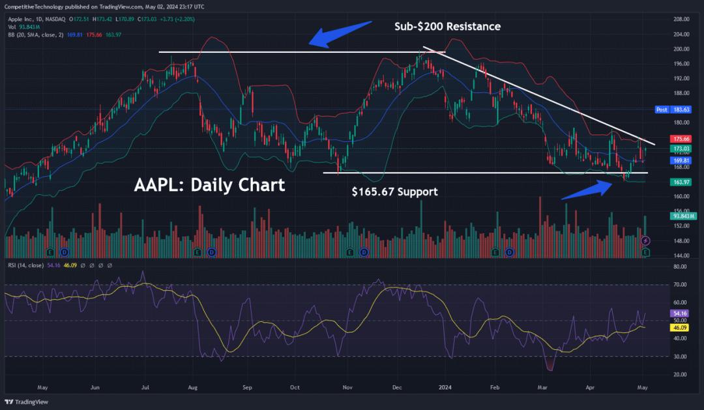This screenshot has width=704, height=410.
Task: Click the purple lightning bolt event icon
Action: (x=645, y=241)
